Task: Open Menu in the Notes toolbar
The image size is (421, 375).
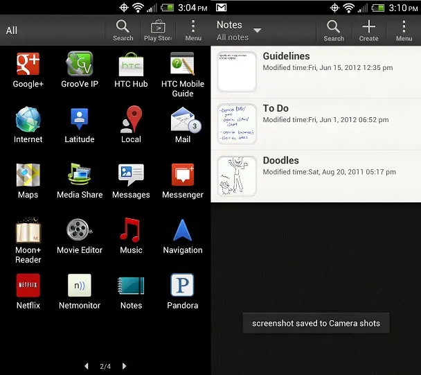Action: click(x=404, y=30)
